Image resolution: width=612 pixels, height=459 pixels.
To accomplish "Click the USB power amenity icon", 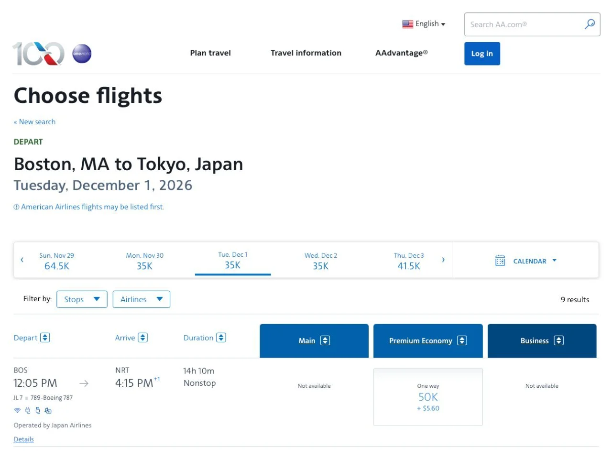I will point(38,410).
